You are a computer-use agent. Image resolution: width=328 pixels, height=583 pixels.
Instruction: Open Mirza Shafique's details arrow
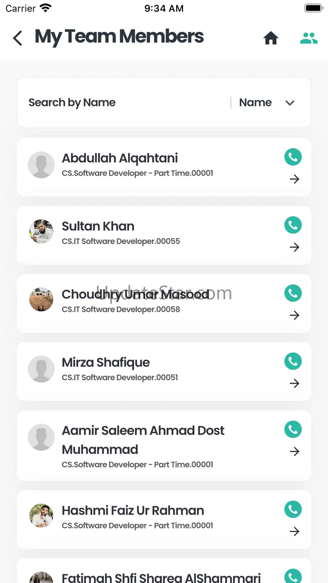click(x=294, y=384)
